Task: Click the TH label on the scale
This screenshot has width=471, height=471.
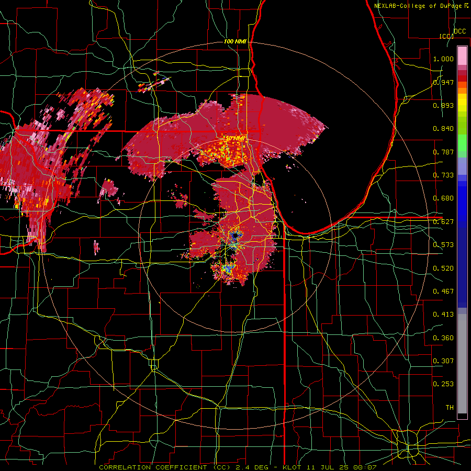Action: click(450, 407)
